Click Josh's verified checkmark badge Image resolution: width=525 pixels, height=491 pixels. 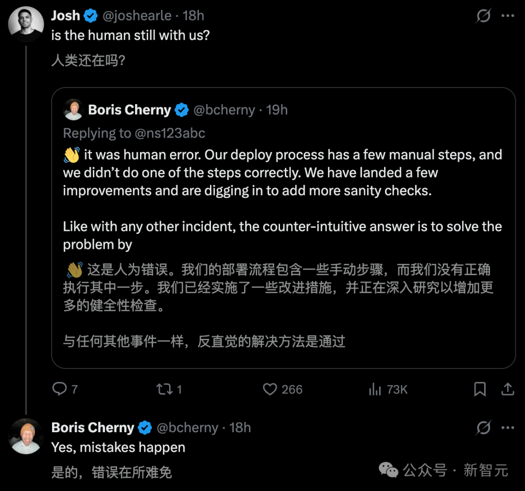click(90, 15)
